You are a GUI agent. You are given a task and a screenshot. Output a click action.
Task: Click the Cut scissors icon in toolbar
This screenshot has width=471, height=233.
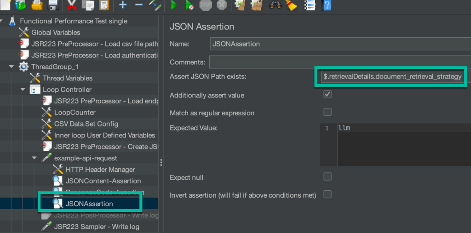click(x=71, y=5)
